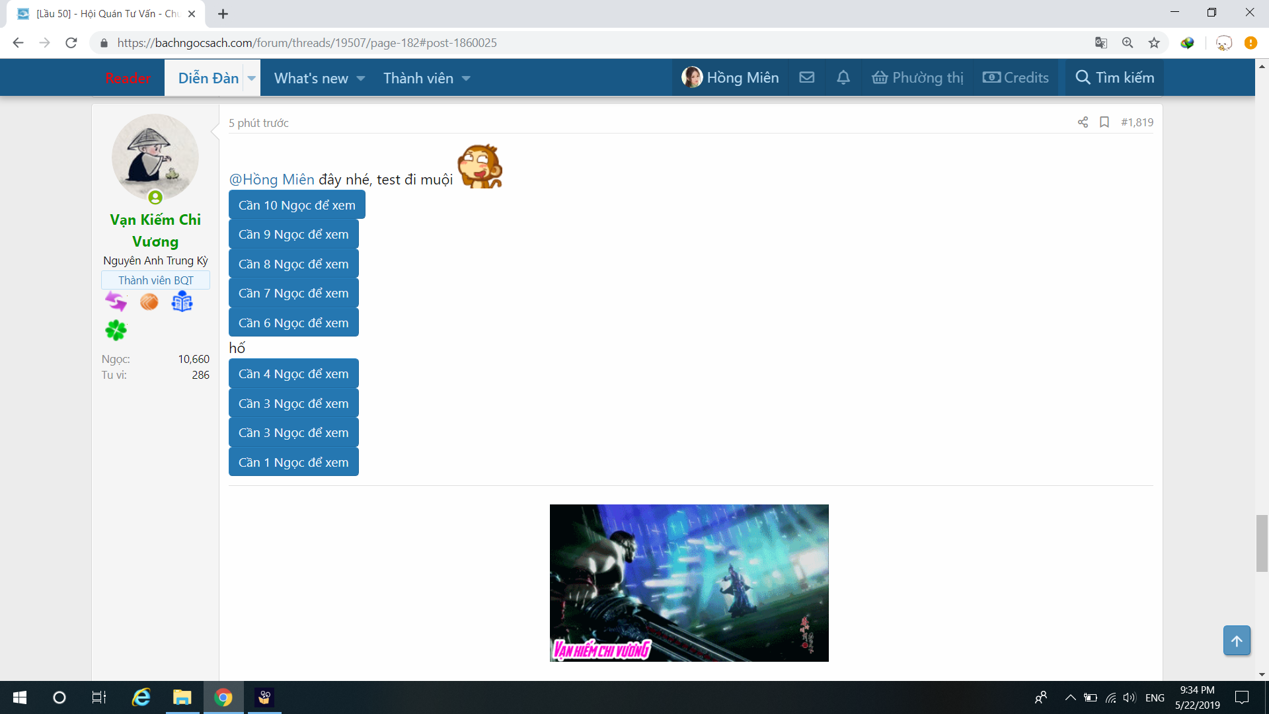Viewport: 1269px width, 714px height.
Task: Click the page vertical scrollbar thumb
Action: (x=1262, y=542)
